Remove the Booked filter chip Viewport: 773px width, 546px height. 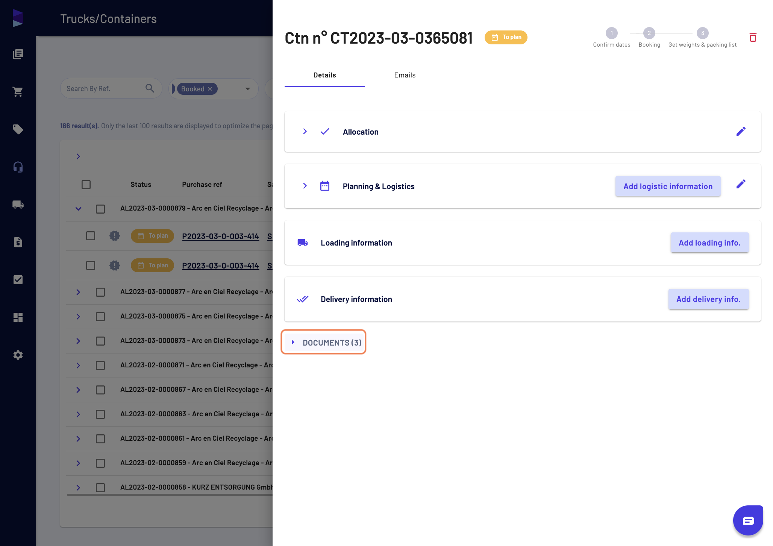pyautogui.click(x=210, y=89)
